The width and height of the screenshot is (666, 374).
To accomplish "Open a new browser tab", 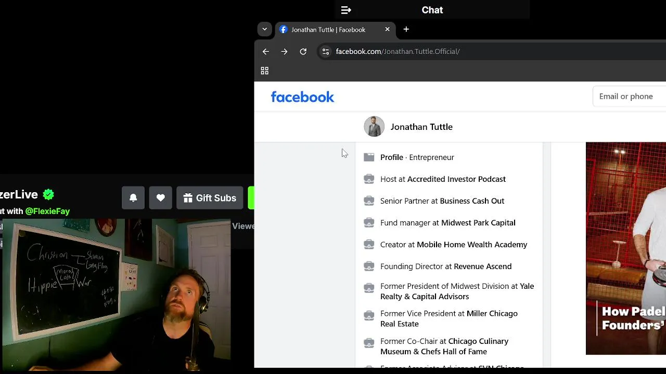I will 406,30.
